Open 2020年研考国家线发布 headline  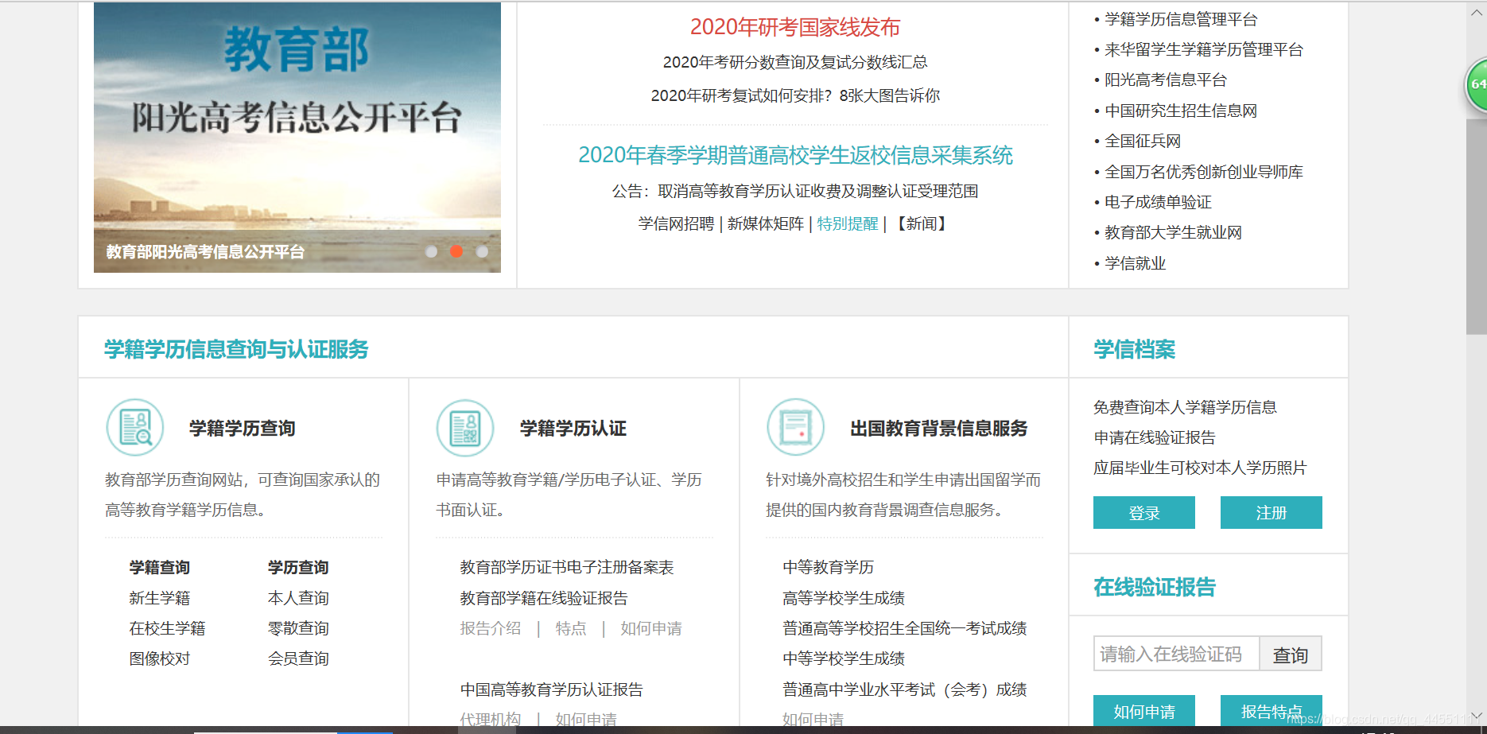795,27
